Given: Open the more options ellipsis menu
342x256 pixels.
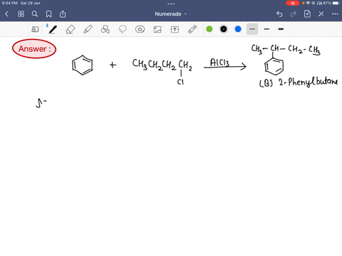Looking at the screenshot, I should point(335,14).
